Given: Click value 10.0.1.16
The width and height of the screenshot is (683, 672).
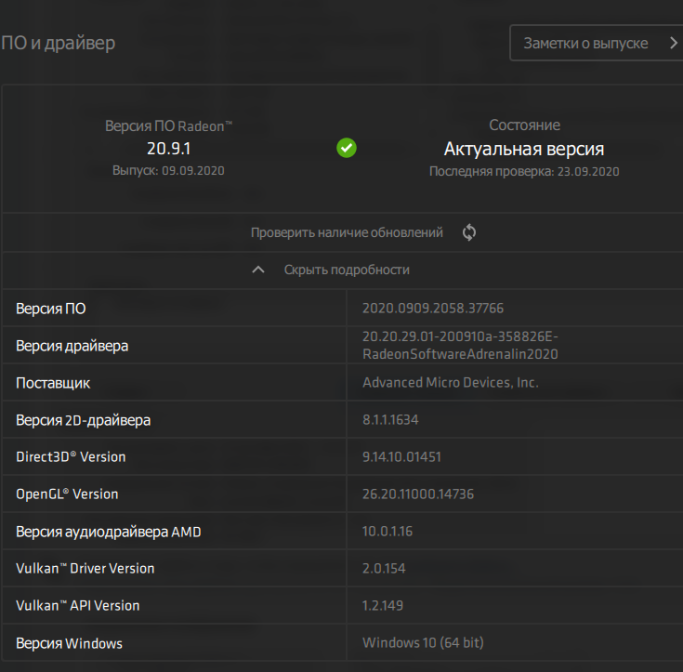Looking at the screenshot, I should pos(387,532).
